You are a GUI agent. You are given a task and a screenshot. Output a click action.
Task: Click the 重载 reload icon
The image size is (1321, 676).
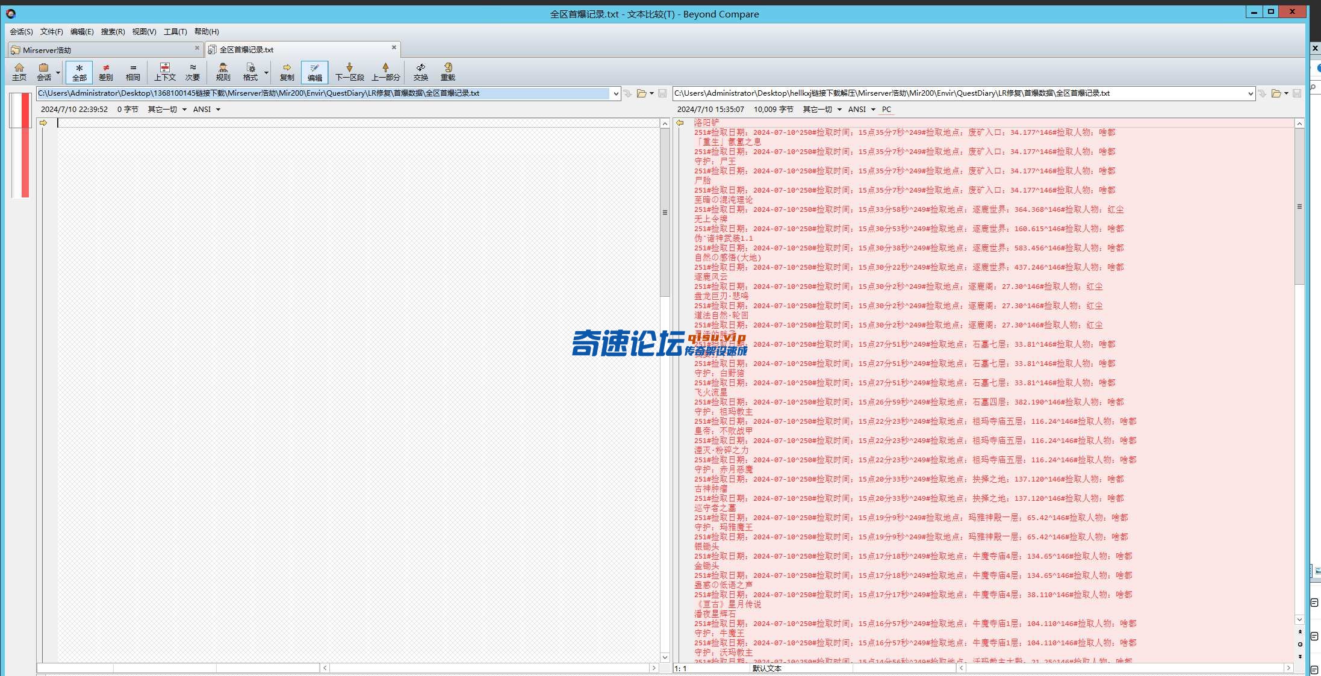tap(448, 72)
